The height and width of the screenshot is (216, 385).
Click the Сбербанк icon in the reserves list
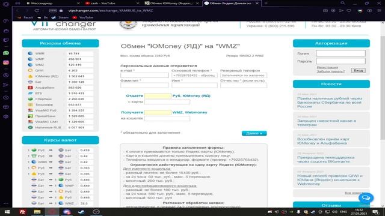tap(30, 99)
